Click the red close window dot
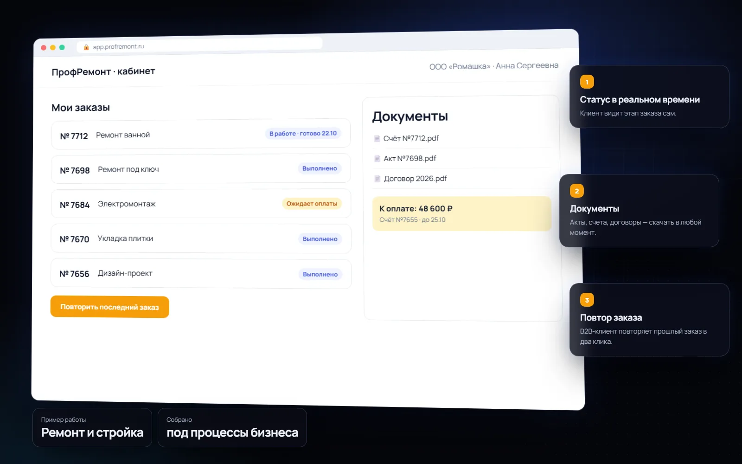The width and height of the screenshot is (742, 464). (x=44, y=48)
